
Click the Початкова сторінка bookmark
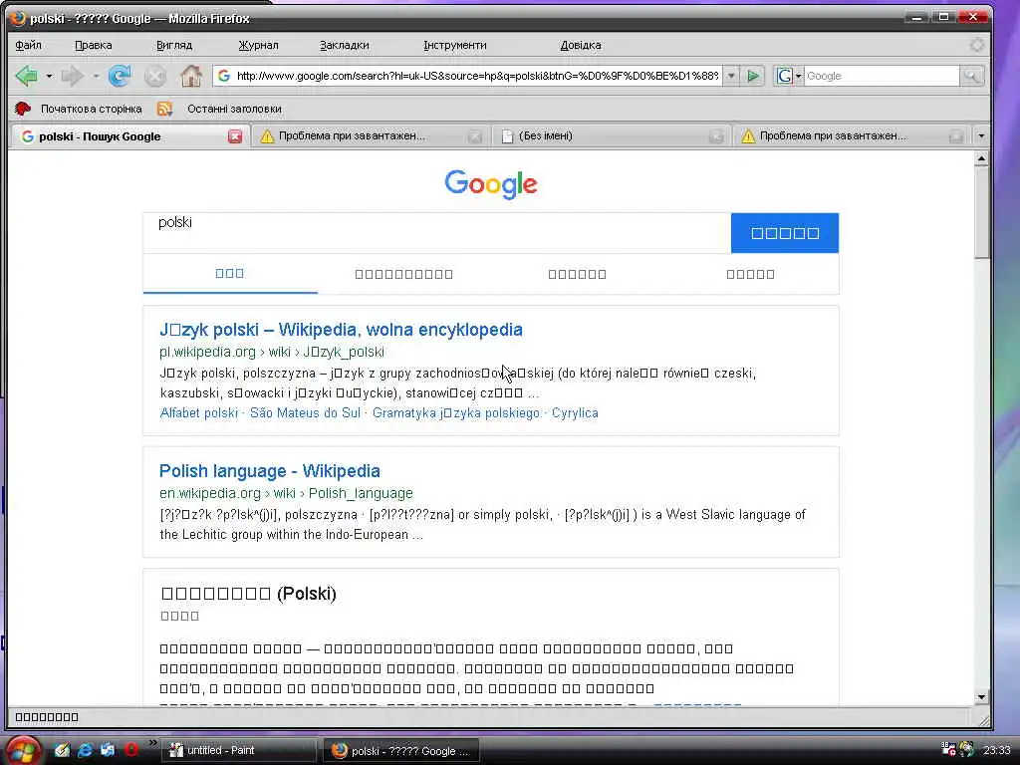pos(79,109)
